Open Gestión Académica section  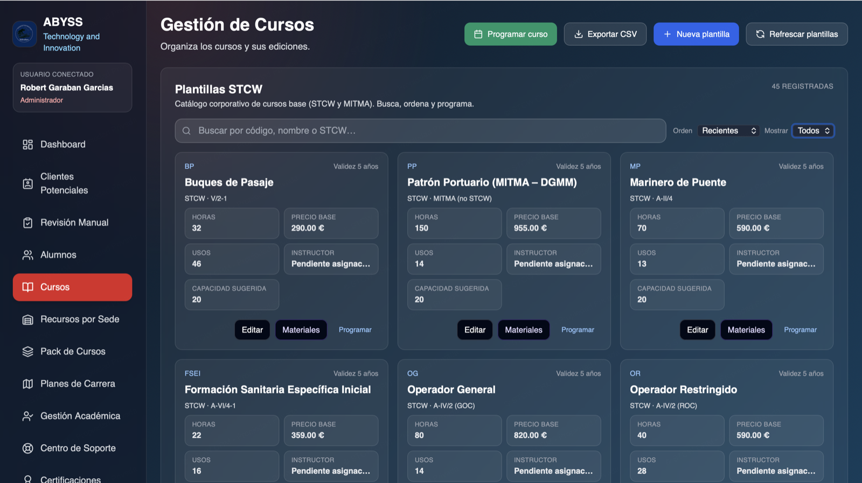pos(72,416)
